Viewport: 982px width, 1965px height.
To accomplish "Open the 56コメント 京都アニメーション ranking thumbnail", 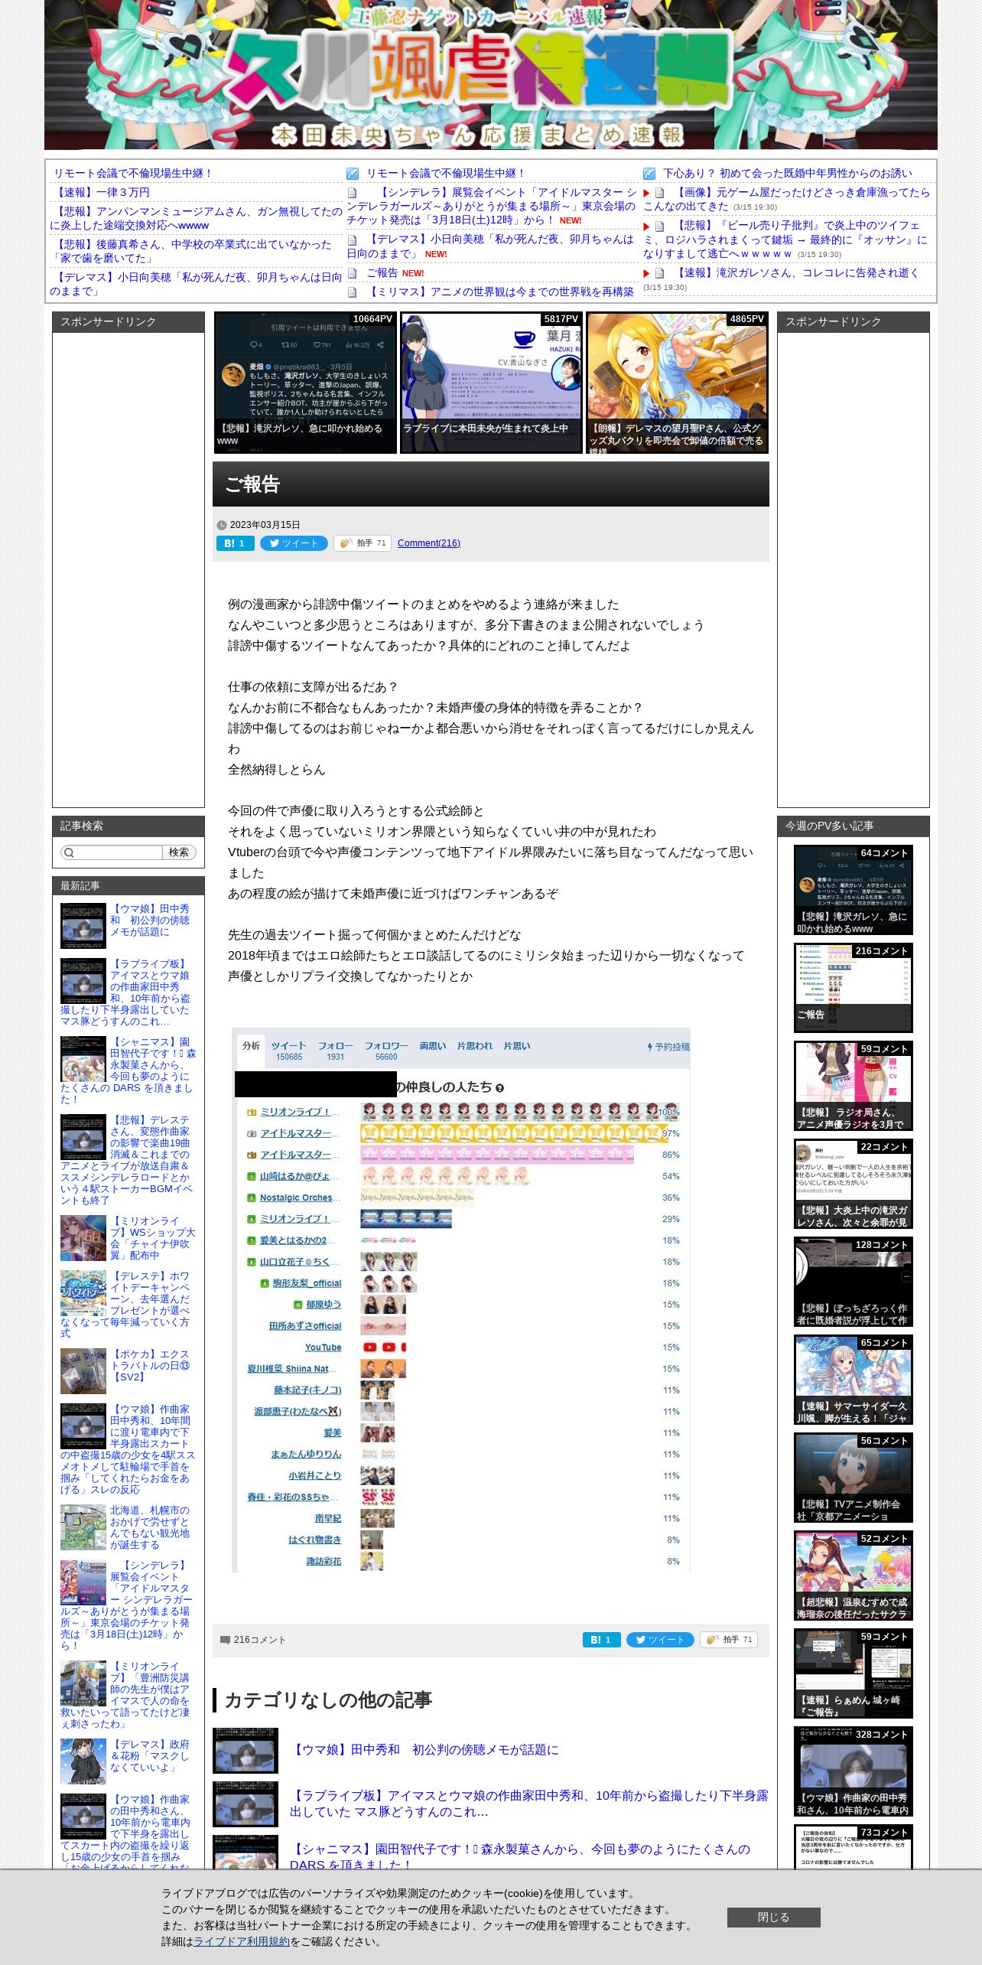I will pyautogui.click(x=853, y=1478).
